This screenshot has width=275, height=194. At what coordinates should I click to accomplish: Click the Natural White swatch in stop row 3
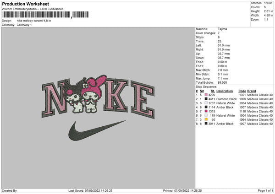coord(206,103)
